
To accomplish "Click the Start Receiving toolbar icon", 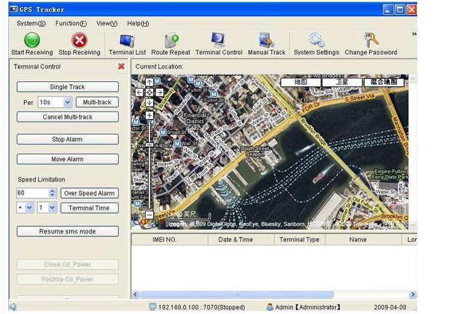I will point(31,40).
